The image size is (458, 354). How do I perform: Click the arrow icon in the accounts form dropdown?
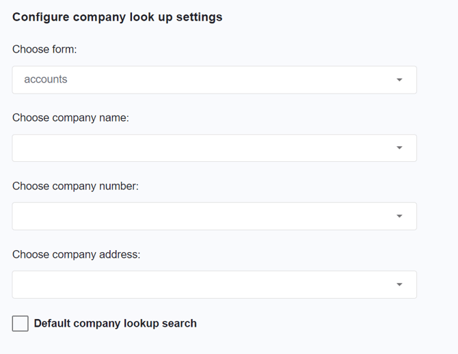[399, 80]
